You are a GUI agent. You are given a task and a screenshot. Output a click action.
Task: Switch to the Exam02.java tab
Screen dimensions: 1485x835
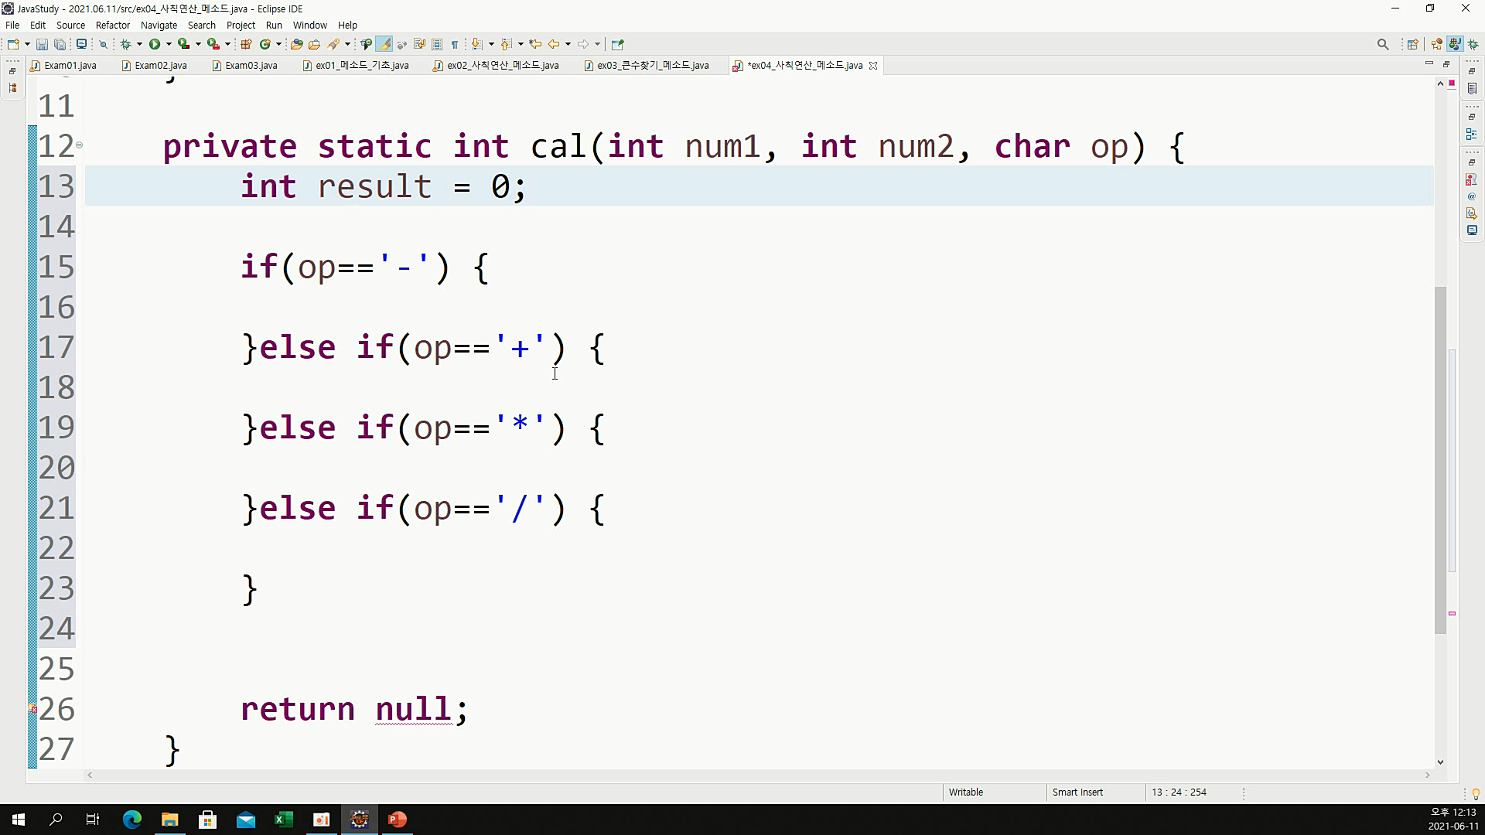pyautogui.click(x=160, y=66)
